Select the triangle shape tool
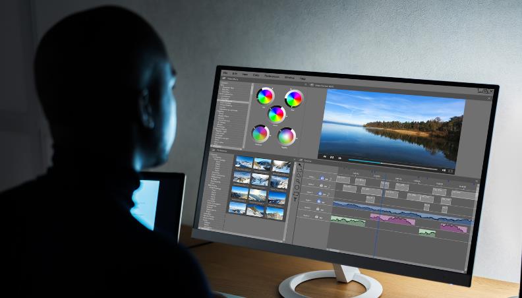Viewport: 522px width, 298px height. (299, 175)
